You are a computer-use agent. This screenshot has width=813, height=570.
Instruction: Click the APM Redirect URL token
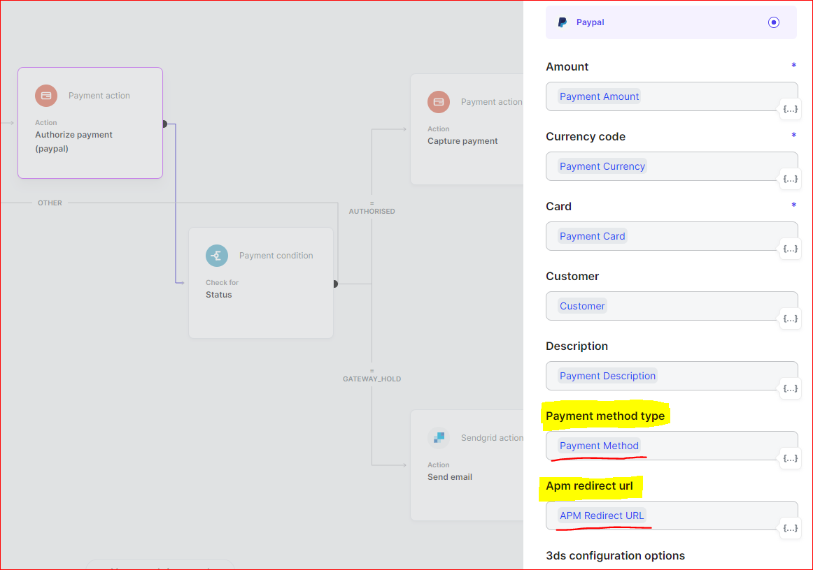click(602, 515)
